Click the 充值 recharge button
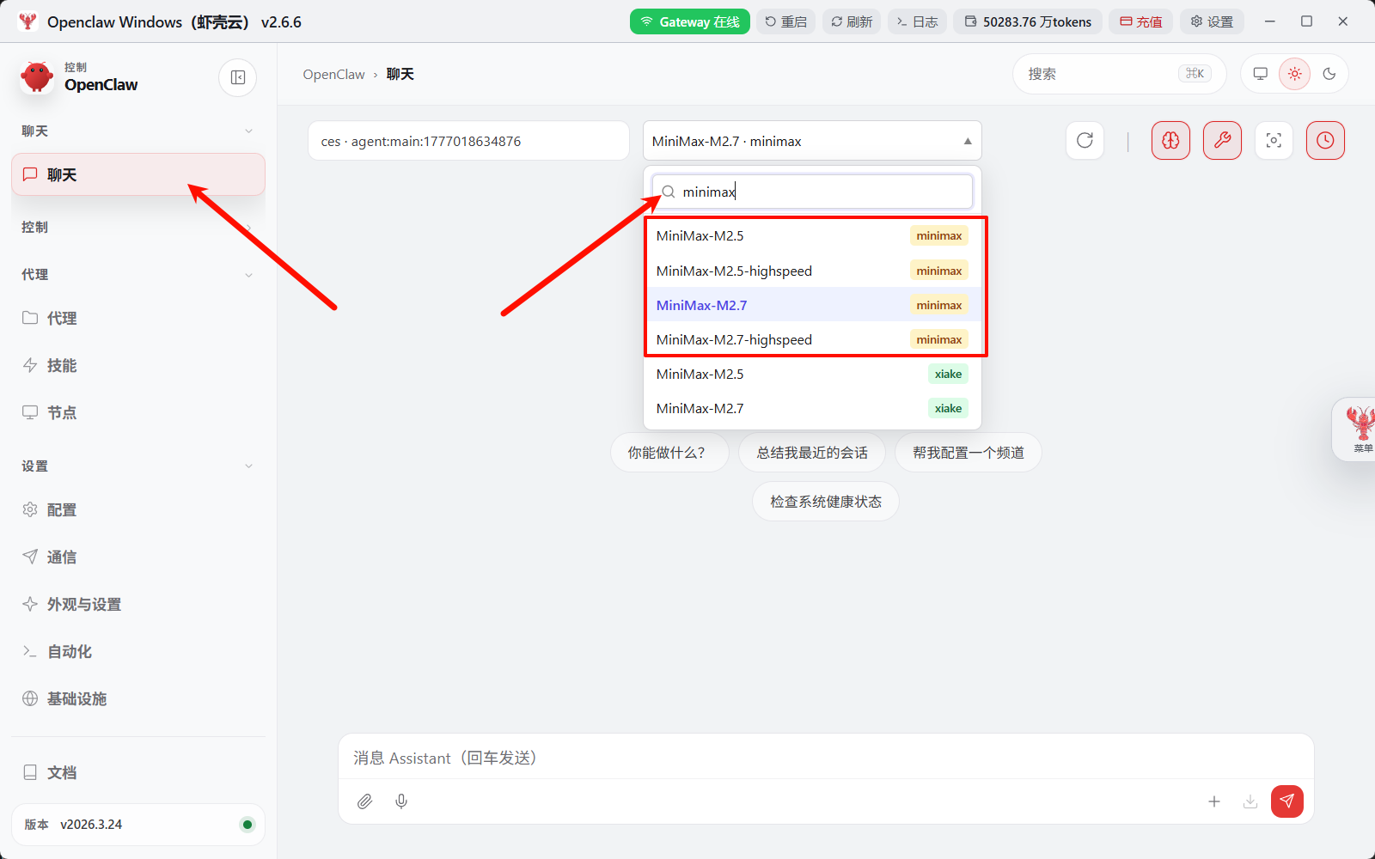The height and width of the screenshot is (859, 1375). (x=1141, y=21)
